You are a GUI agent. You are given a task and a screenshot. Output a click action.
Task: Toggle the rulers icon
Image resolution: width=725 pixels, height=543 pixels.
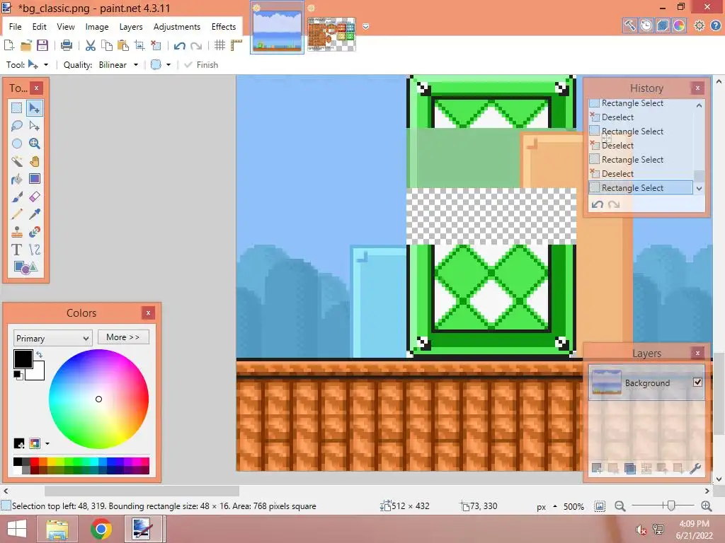coord(236,45)
